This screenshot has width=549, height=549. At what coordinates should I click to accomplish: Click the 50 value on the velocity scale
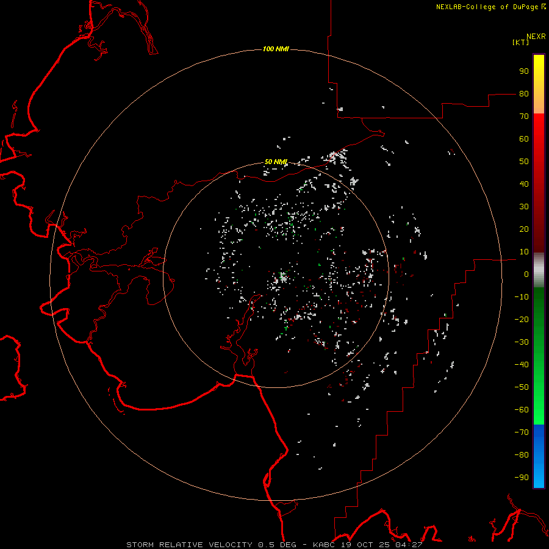point(524,162)
